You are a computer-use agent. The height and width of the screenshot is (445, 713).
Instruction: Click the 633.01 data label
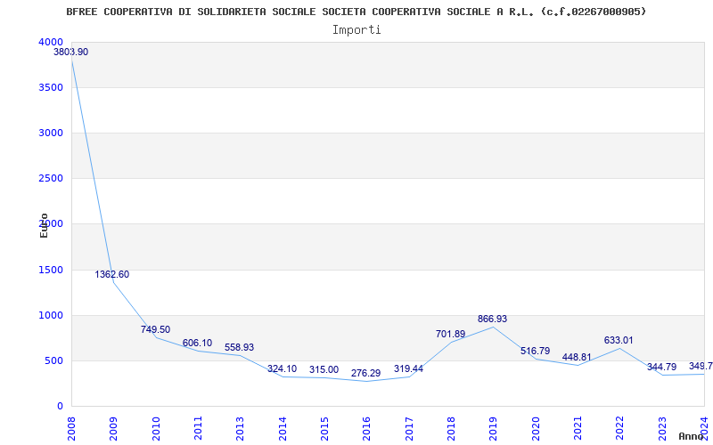tap(619, 341)
